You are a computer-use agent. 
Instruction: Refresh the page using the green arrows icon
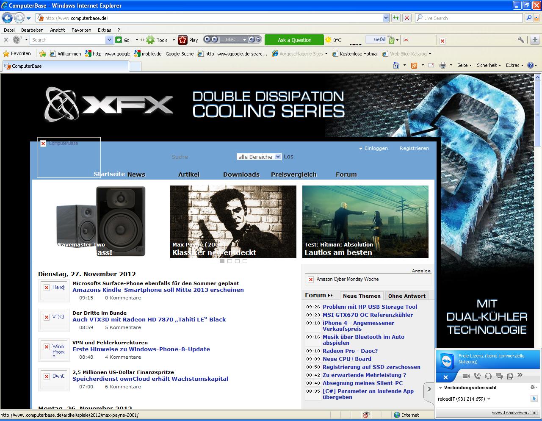pyautogui.click(x=395, y=18)
